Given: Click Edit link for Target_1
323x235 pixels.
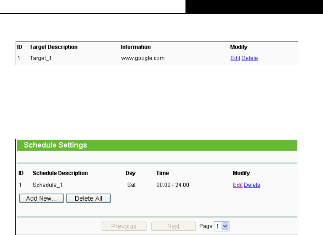Looking at the screenshot, I should point(235,58).
